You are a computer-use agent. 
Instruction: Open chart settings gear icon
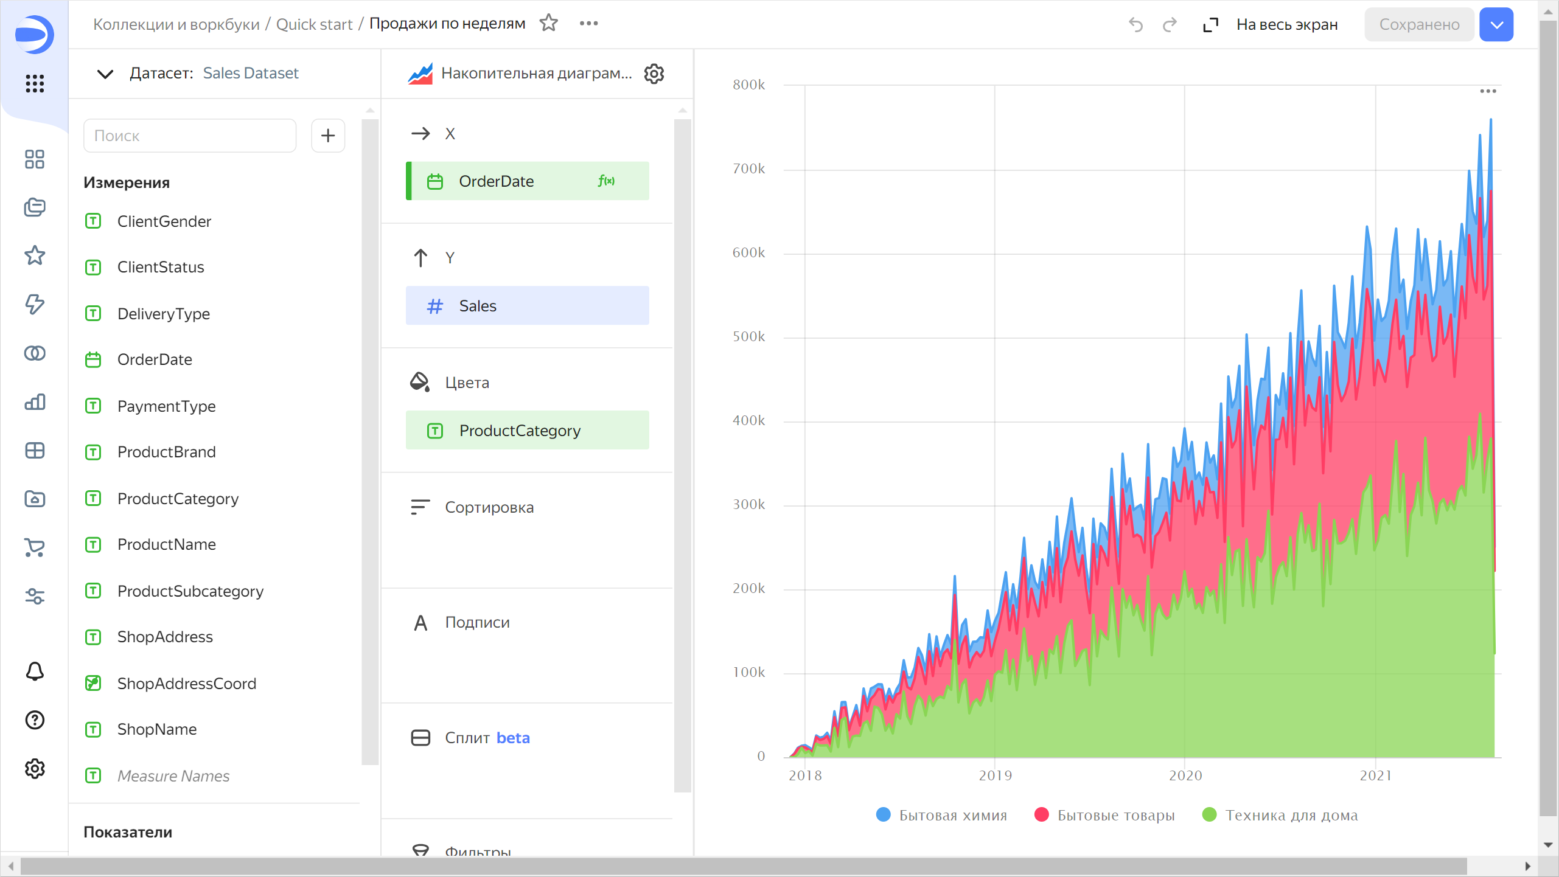654,74
